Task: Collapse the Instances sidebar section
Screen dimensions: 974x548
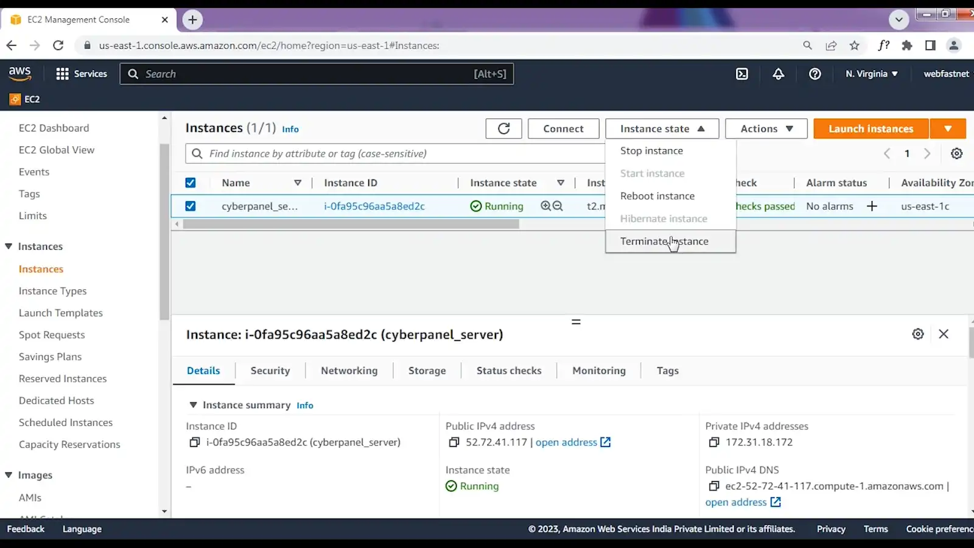Action: coord(9,247)
